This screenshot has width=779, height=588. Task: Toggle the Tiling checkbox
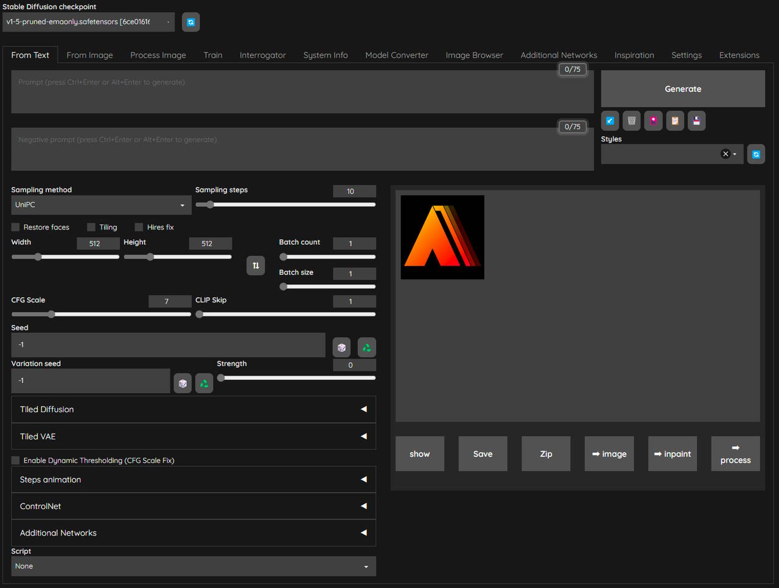coord(91,227)
